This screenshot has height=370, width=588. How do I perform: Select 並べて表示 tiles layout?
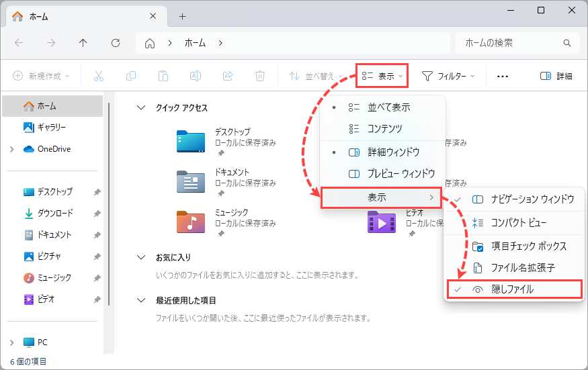coord(382,107)
